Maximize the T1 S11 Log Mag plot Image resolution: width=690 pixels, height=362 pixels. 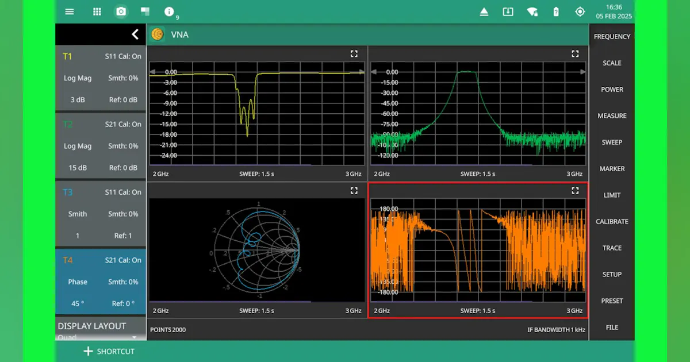tap(354, 53)
